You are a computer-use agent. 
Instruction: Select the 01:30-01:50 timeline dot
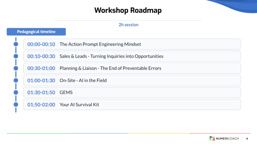coord(16,92)
